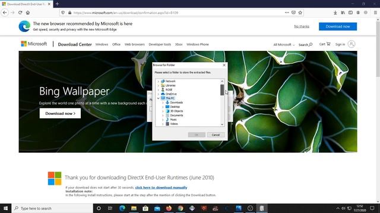Click the 'click here to download manually' link

[161, 188]
